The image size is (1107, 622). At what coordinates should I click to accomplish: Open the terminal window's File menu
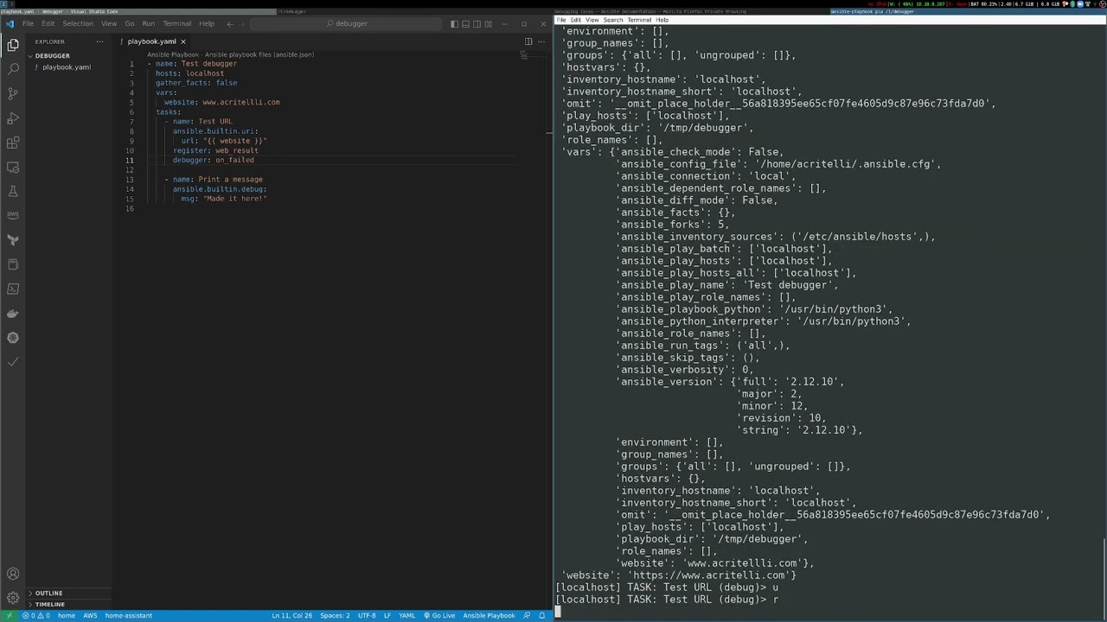[x=561, y=20]
